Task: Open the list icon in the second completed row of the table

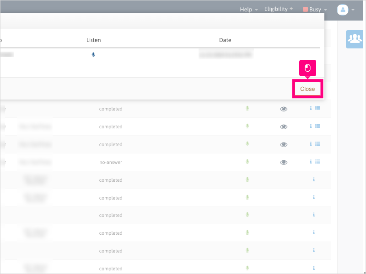Action: click(x=318, y=126)
